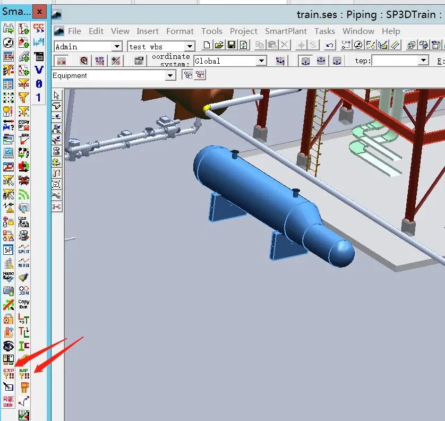Image resolution: width=445 pixels, height=421 pixels.
Task: Open the test wbs dropdown
Action: coord(190,46)
